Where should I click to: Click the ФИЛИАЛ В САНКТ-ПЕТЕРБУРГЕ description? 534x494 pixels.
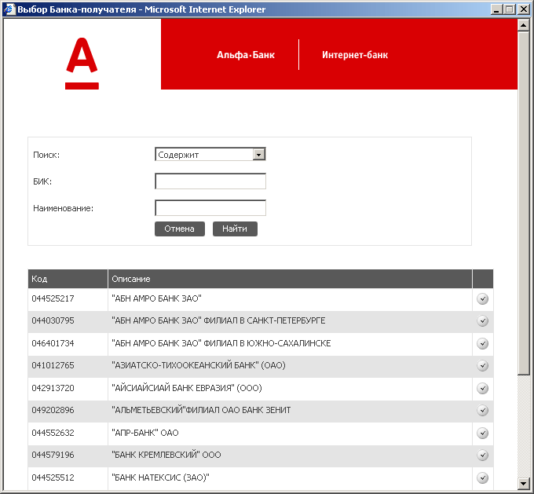218,321
